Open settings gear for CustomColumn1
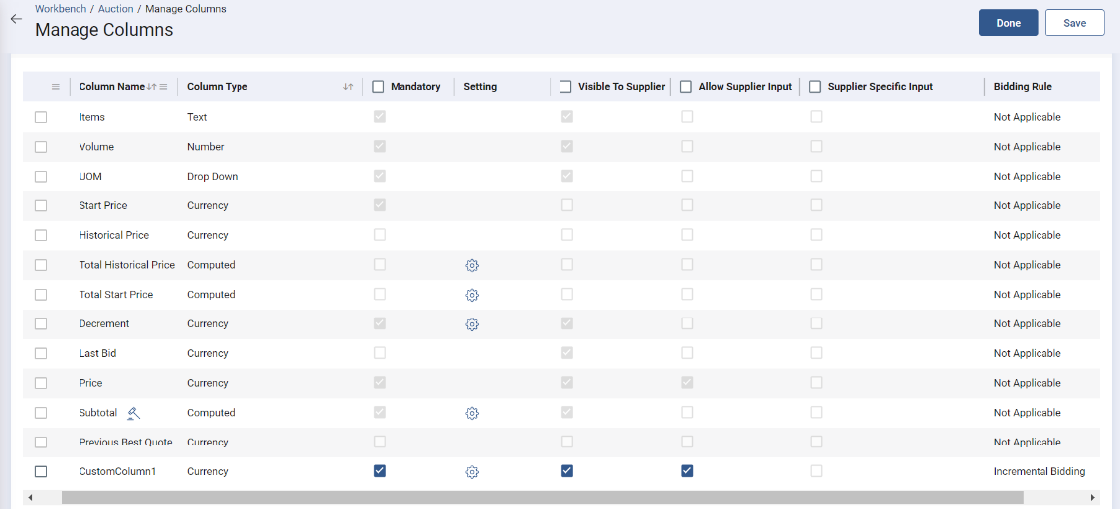The image size is (1120, 509). coord(472,472)
